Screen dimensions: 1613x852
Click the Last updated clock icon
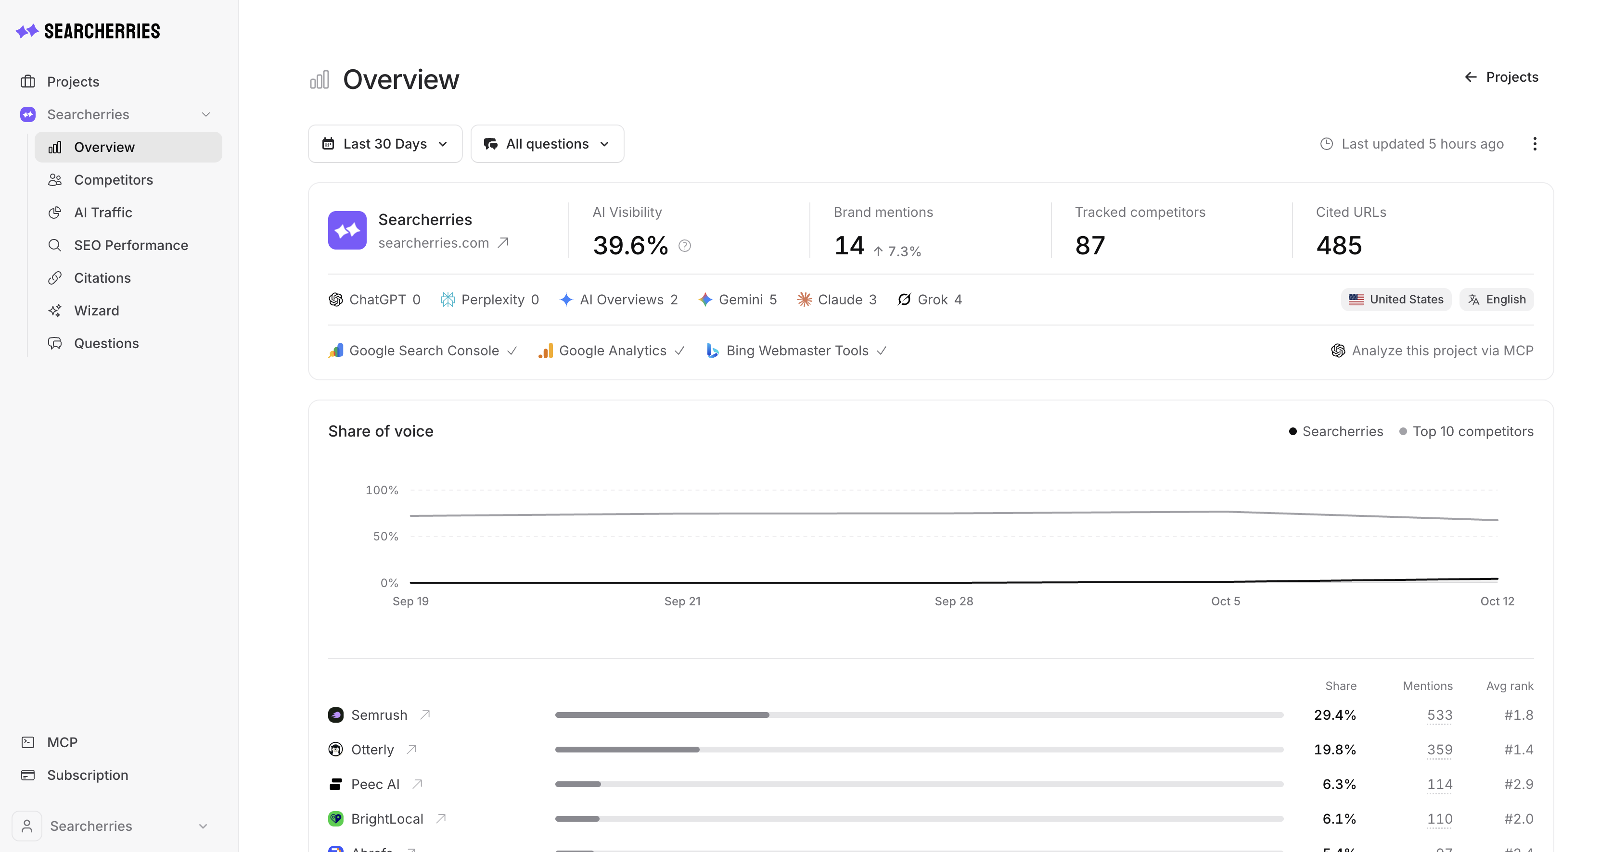[x=1326, y=144]
